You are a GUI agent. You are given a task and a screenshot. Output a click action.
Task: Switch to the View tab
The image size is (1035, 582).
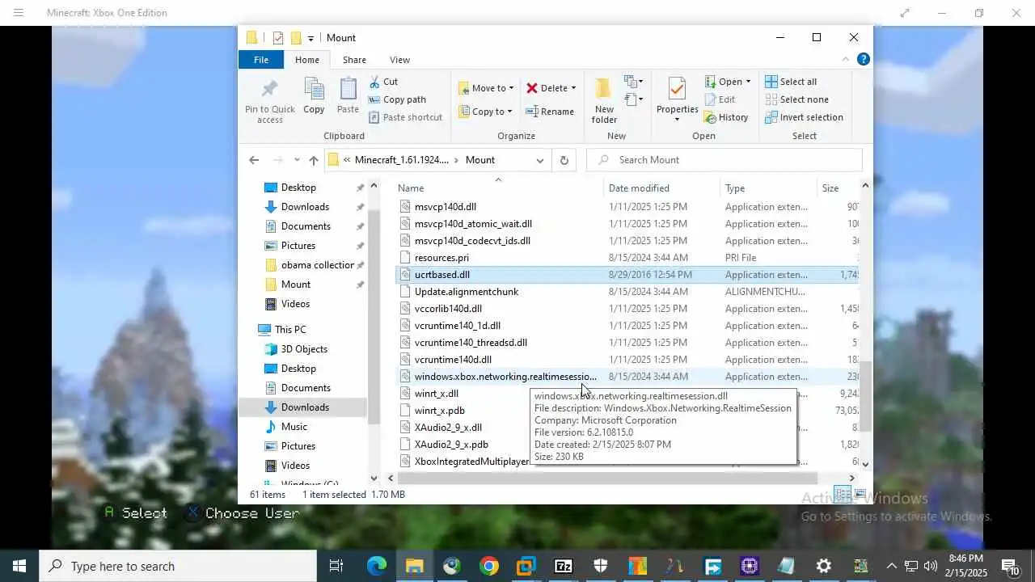[399, 60]
